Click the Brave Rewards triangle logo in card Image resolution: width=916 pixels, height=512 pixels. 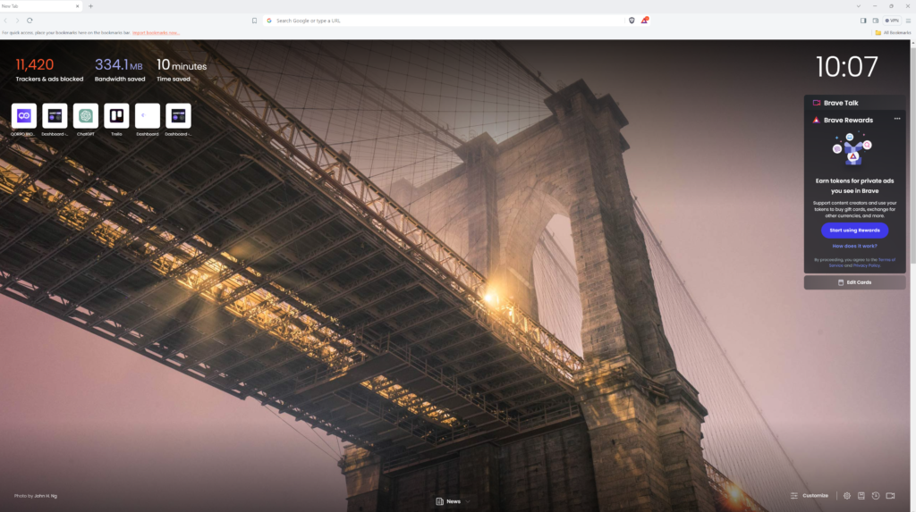(816, 121)
